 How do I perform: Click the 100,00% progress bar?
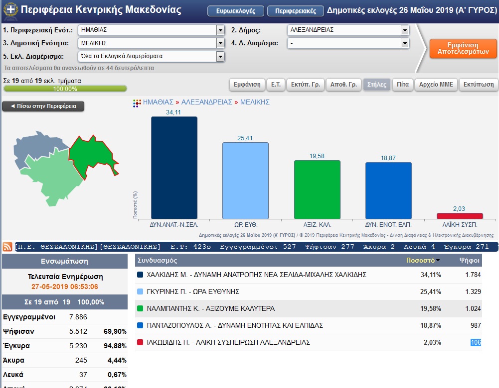65,89
